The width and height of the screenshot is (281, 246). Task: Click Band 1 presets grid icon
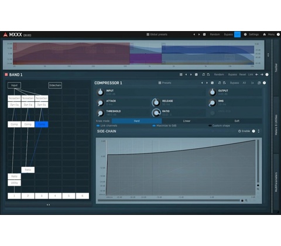pos(181,74)
